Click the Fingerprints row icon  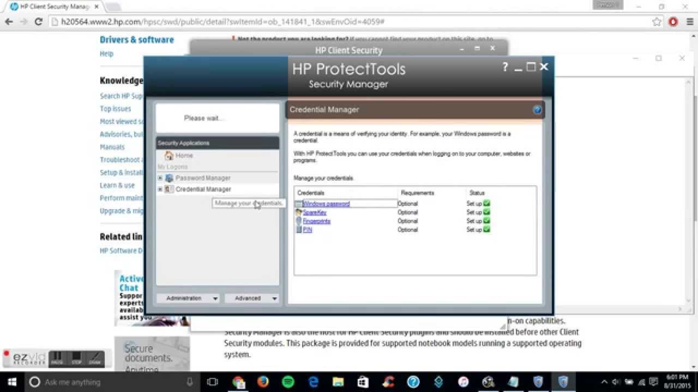pos(298,221)
